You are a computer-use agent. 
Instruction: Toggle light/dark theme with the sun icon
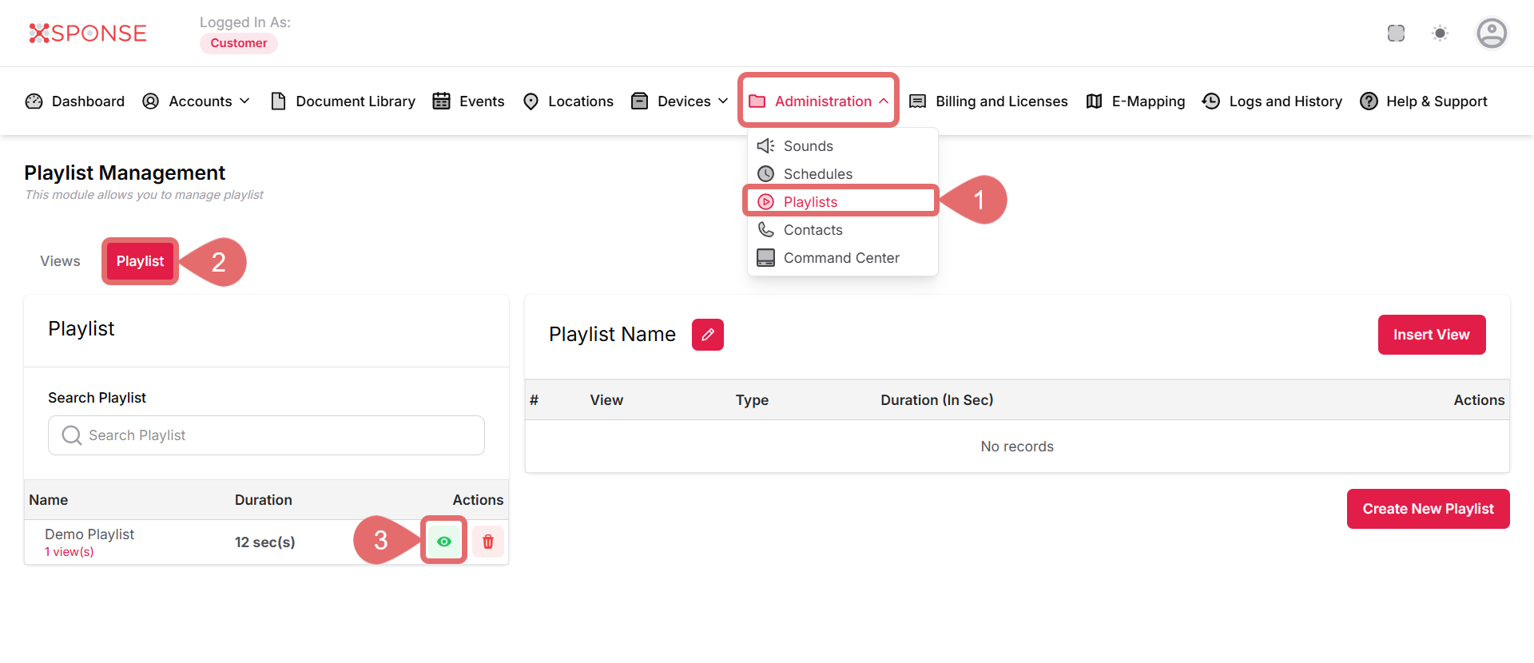pyautogui.click(x=1440, y=34)
